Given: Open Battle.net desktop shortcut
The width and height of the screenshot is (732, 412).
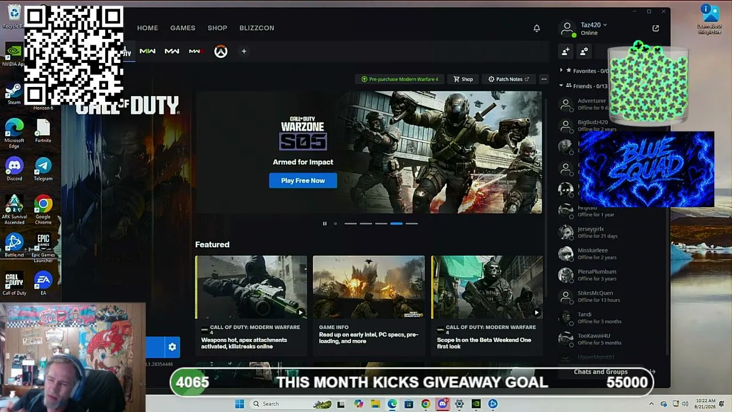Looking at the screenshot, I should pos(14,245).
